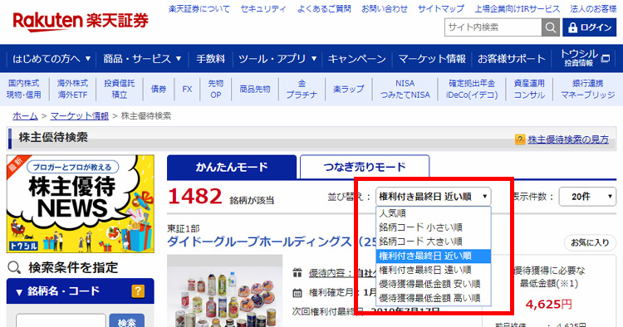Expand the はじめての方へ menu
Screen dimensions: 623x327
(52, 59)
